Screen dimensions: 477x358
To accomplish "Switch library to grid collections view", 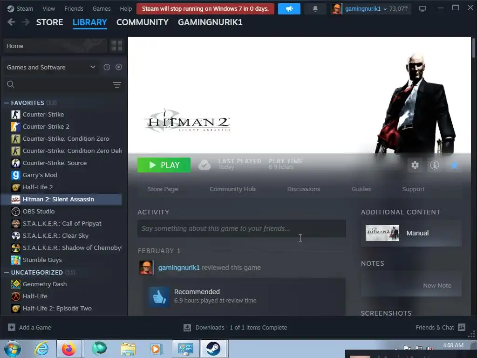I will [116, 46].
